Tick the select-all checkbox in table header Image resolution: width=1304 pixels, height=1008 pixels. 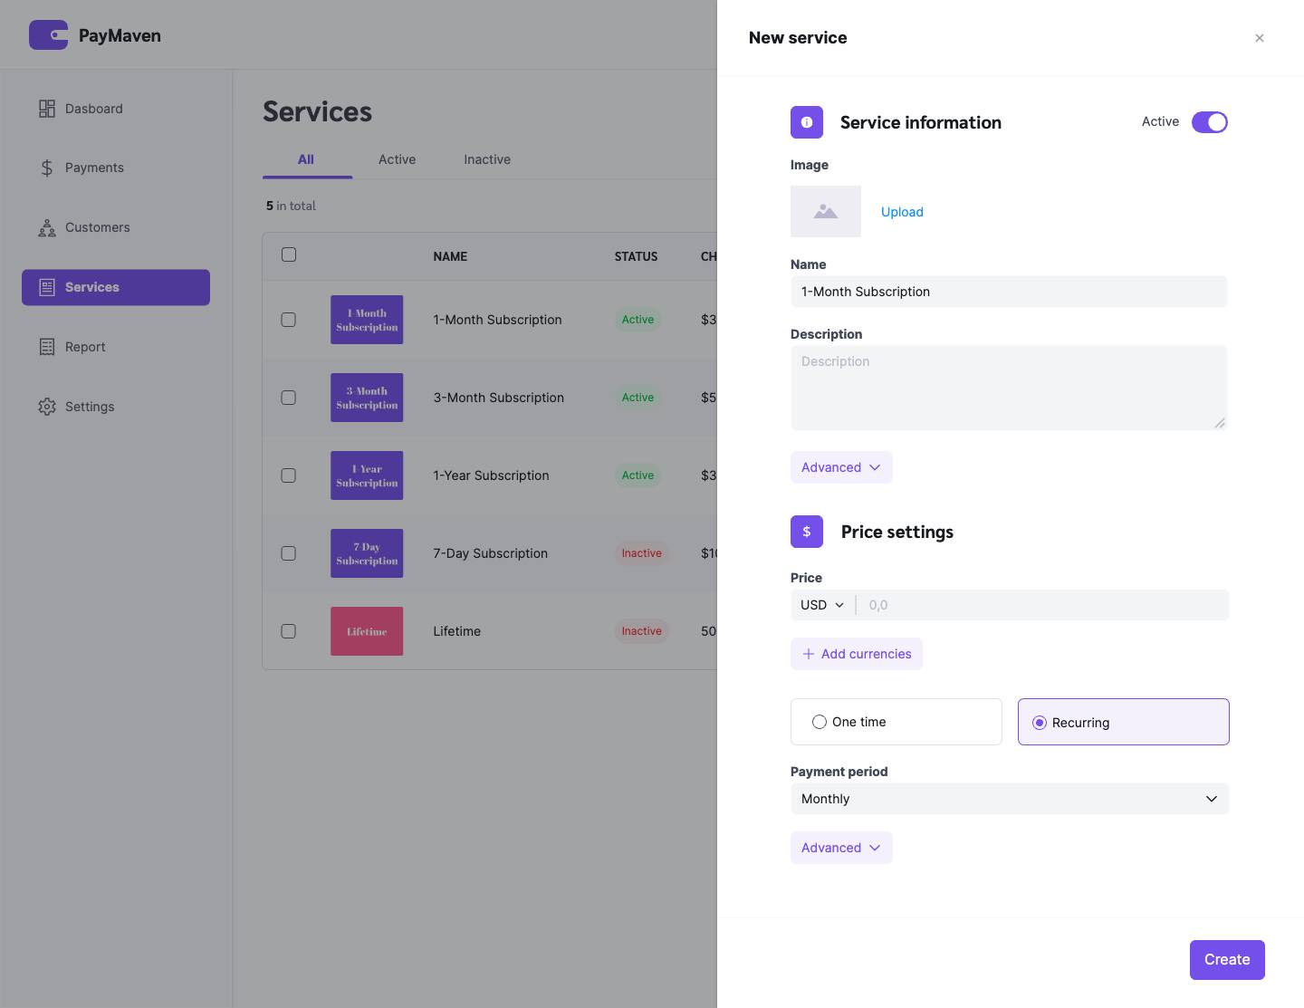point(288,254)
